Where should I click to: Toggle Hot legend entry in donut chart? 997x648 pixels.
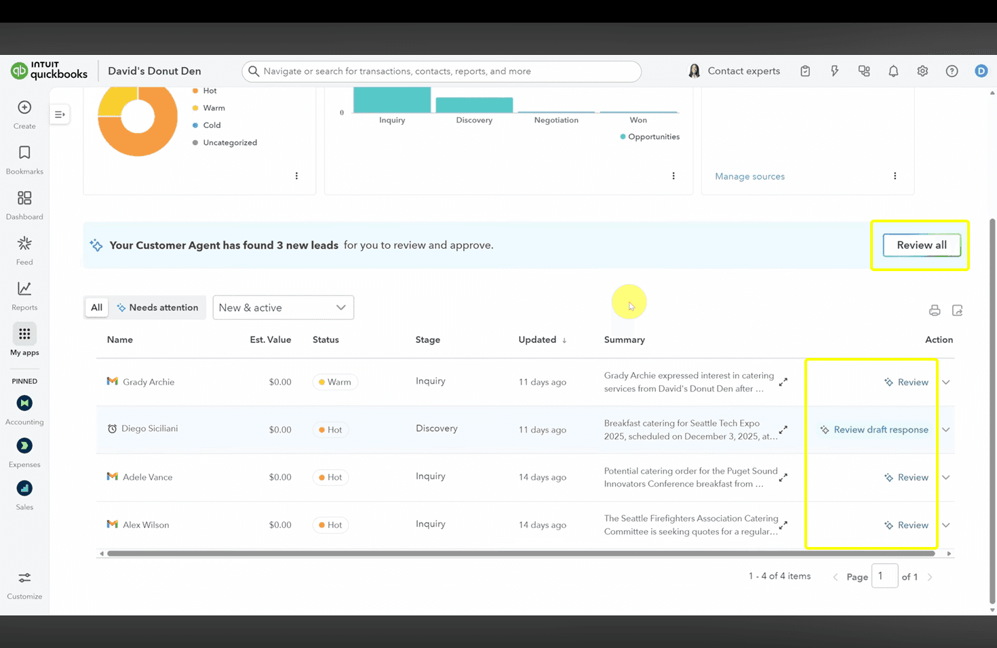pos(205,91)
